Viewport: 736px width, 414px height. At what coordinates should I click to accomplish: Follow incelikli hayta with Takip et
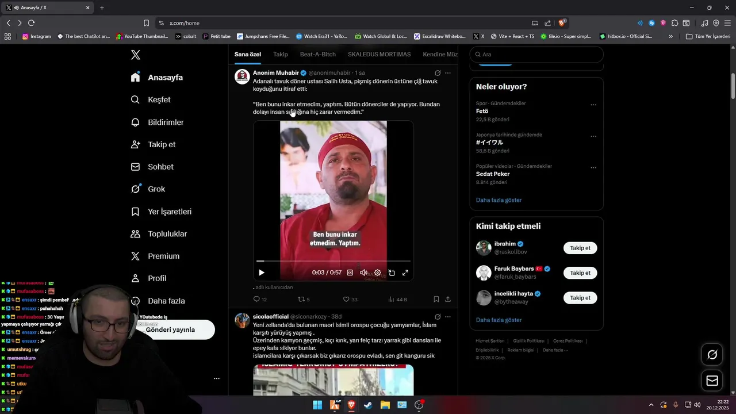580,298
